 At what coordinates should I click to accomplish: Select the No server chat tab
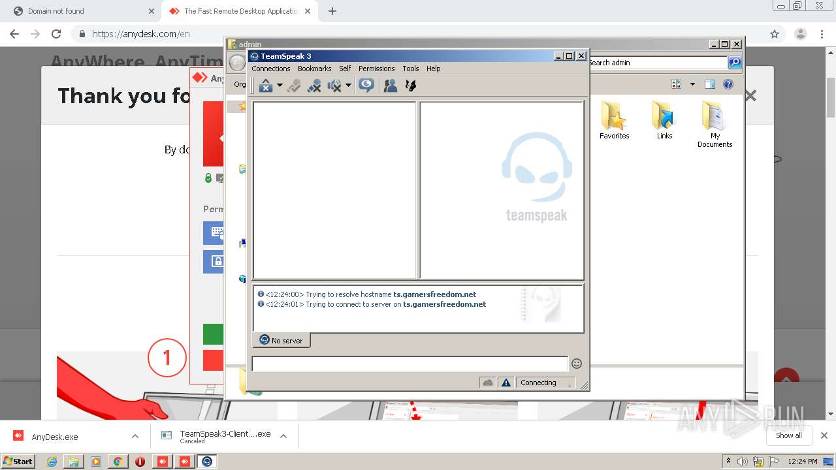tap(281, 340)
